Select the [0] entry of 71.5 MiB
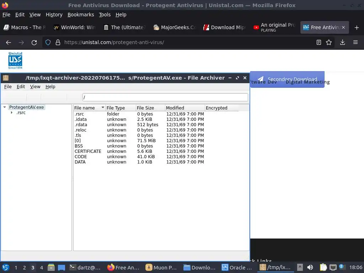Viewport: 364px width, 273px height. pos(156,141)
